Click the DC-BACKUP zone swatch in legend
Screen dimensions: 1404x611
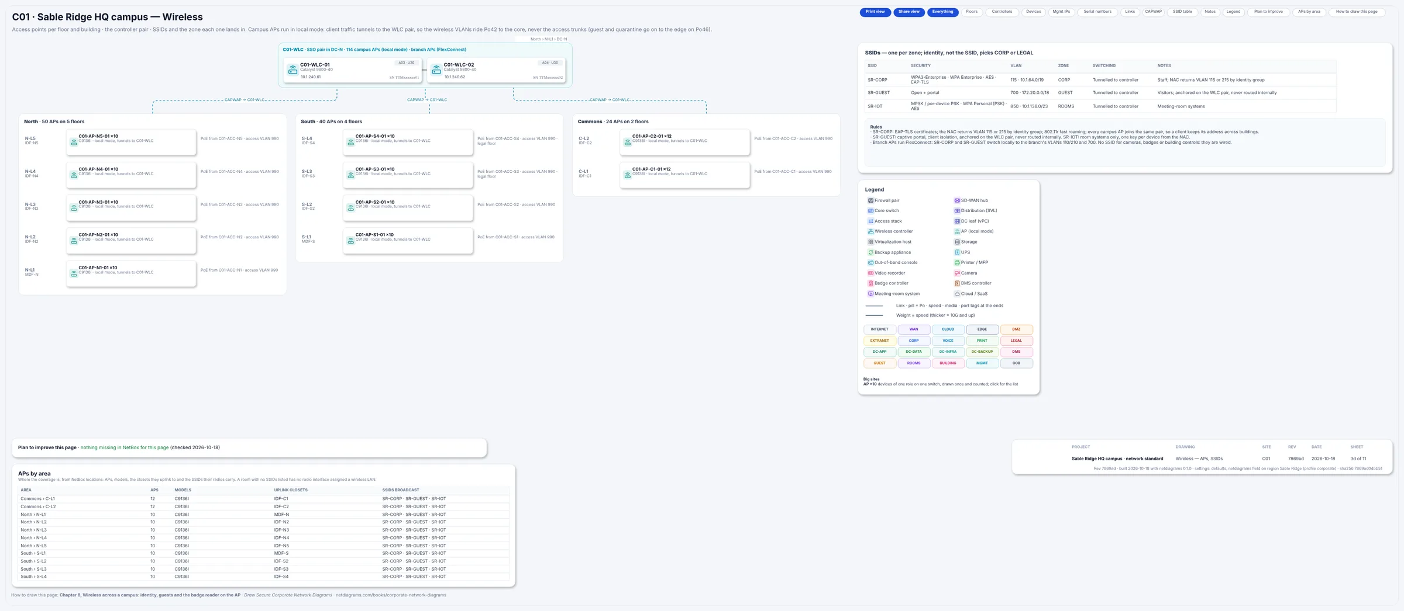(982, 352)
